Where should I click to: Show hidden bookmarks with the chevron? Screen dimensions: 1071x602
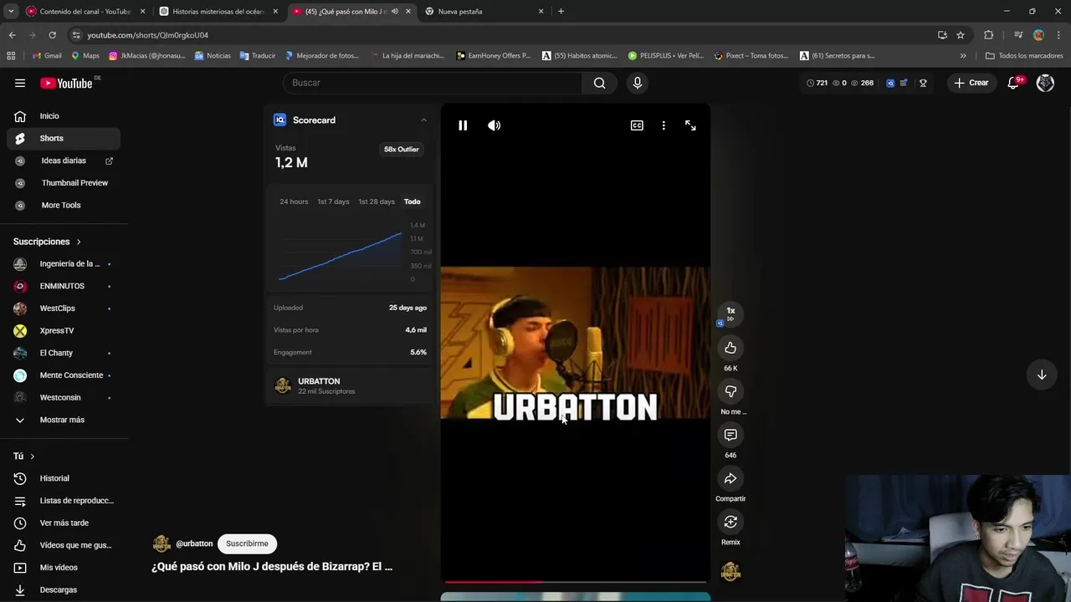963,56
